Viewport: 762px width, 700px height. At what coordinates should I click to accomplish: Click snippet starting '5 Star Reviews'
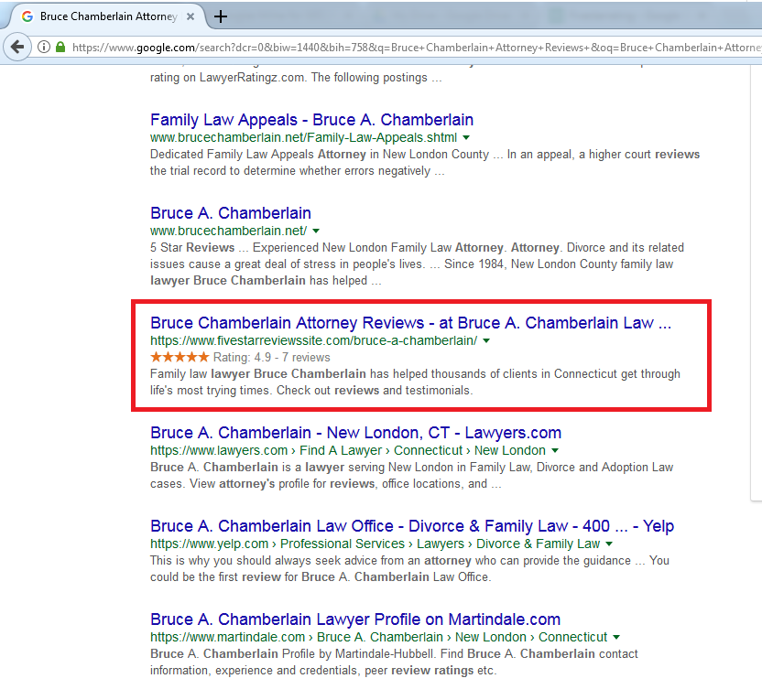click(417, 264)
